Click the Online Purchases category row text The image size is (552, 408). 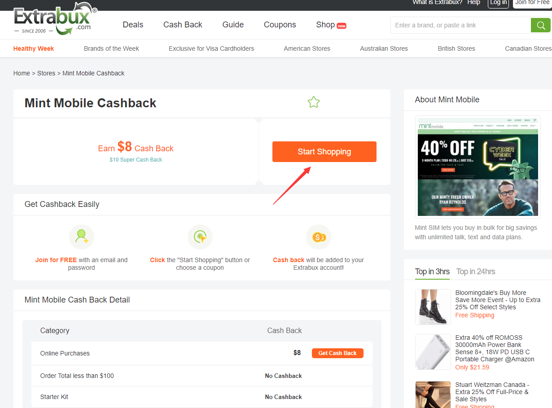[x=65, y=353]
